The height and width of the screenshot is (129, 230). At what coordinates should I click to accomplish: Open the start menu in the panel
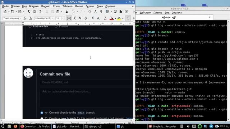(3, 126)
